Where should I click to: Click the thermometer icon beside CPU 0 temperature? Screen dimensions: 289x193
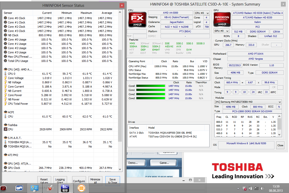pyautogui.click(x=5, y=73)
